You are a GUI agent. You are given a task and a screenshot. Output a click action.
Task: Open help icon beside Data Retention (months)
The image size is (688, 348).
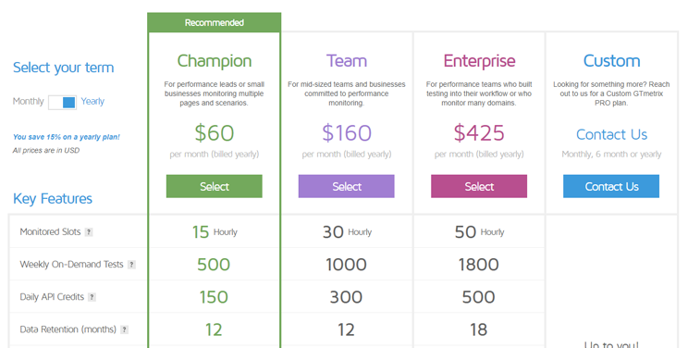point(124,329)
